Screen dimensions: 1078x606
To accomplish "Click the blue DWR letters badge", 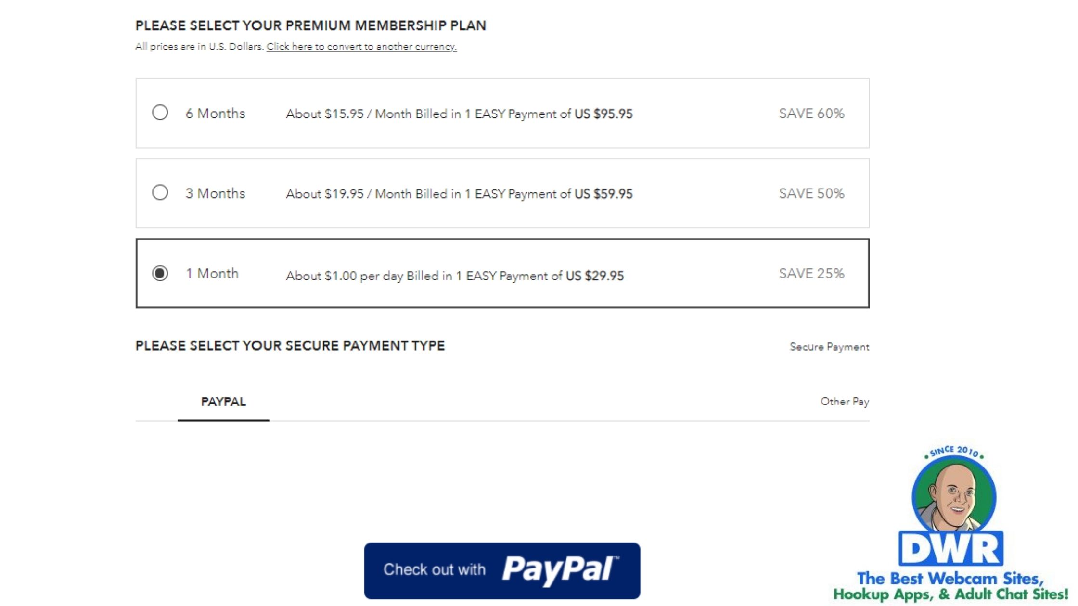I will tap(951, 549).
